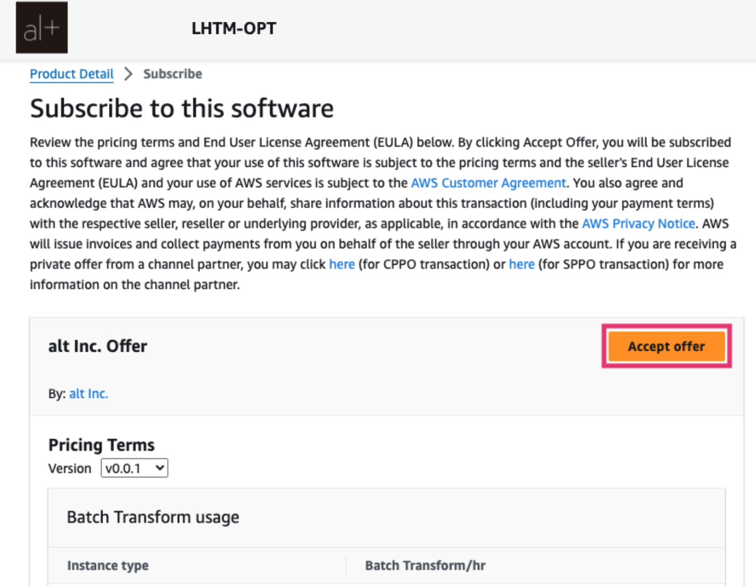This screenshot has height=586, width=756.
Task: Open the AWS Customer Agreement link
Action: click(x=488, y=183)
